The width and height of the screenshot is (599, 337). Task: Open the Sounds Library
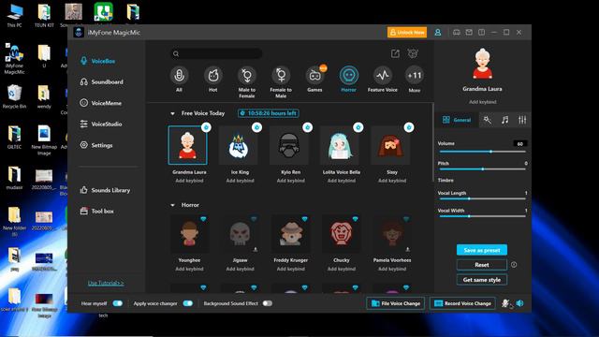tap(105, 190)
